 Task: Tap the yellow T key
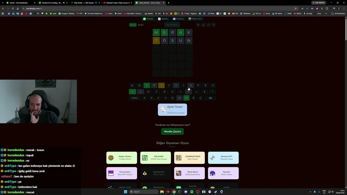click(161, 86)
